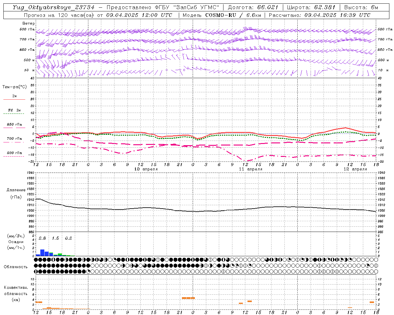The height and width of the screenshot is (315, 394).
Task: Click the precipitation total 2.8
Action: pos(42,238)
